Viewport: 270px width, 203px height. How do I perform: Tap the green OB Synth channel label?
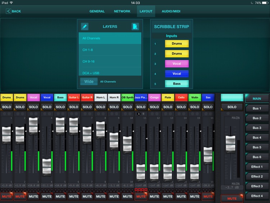127,97
